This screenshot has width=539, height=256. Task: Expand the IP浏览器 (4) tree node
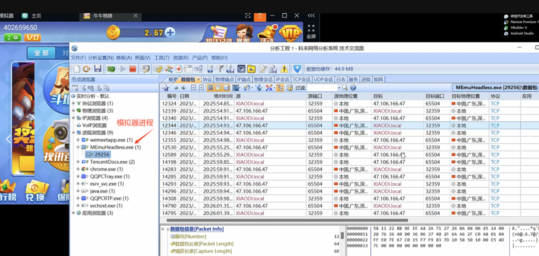point(73,118)
